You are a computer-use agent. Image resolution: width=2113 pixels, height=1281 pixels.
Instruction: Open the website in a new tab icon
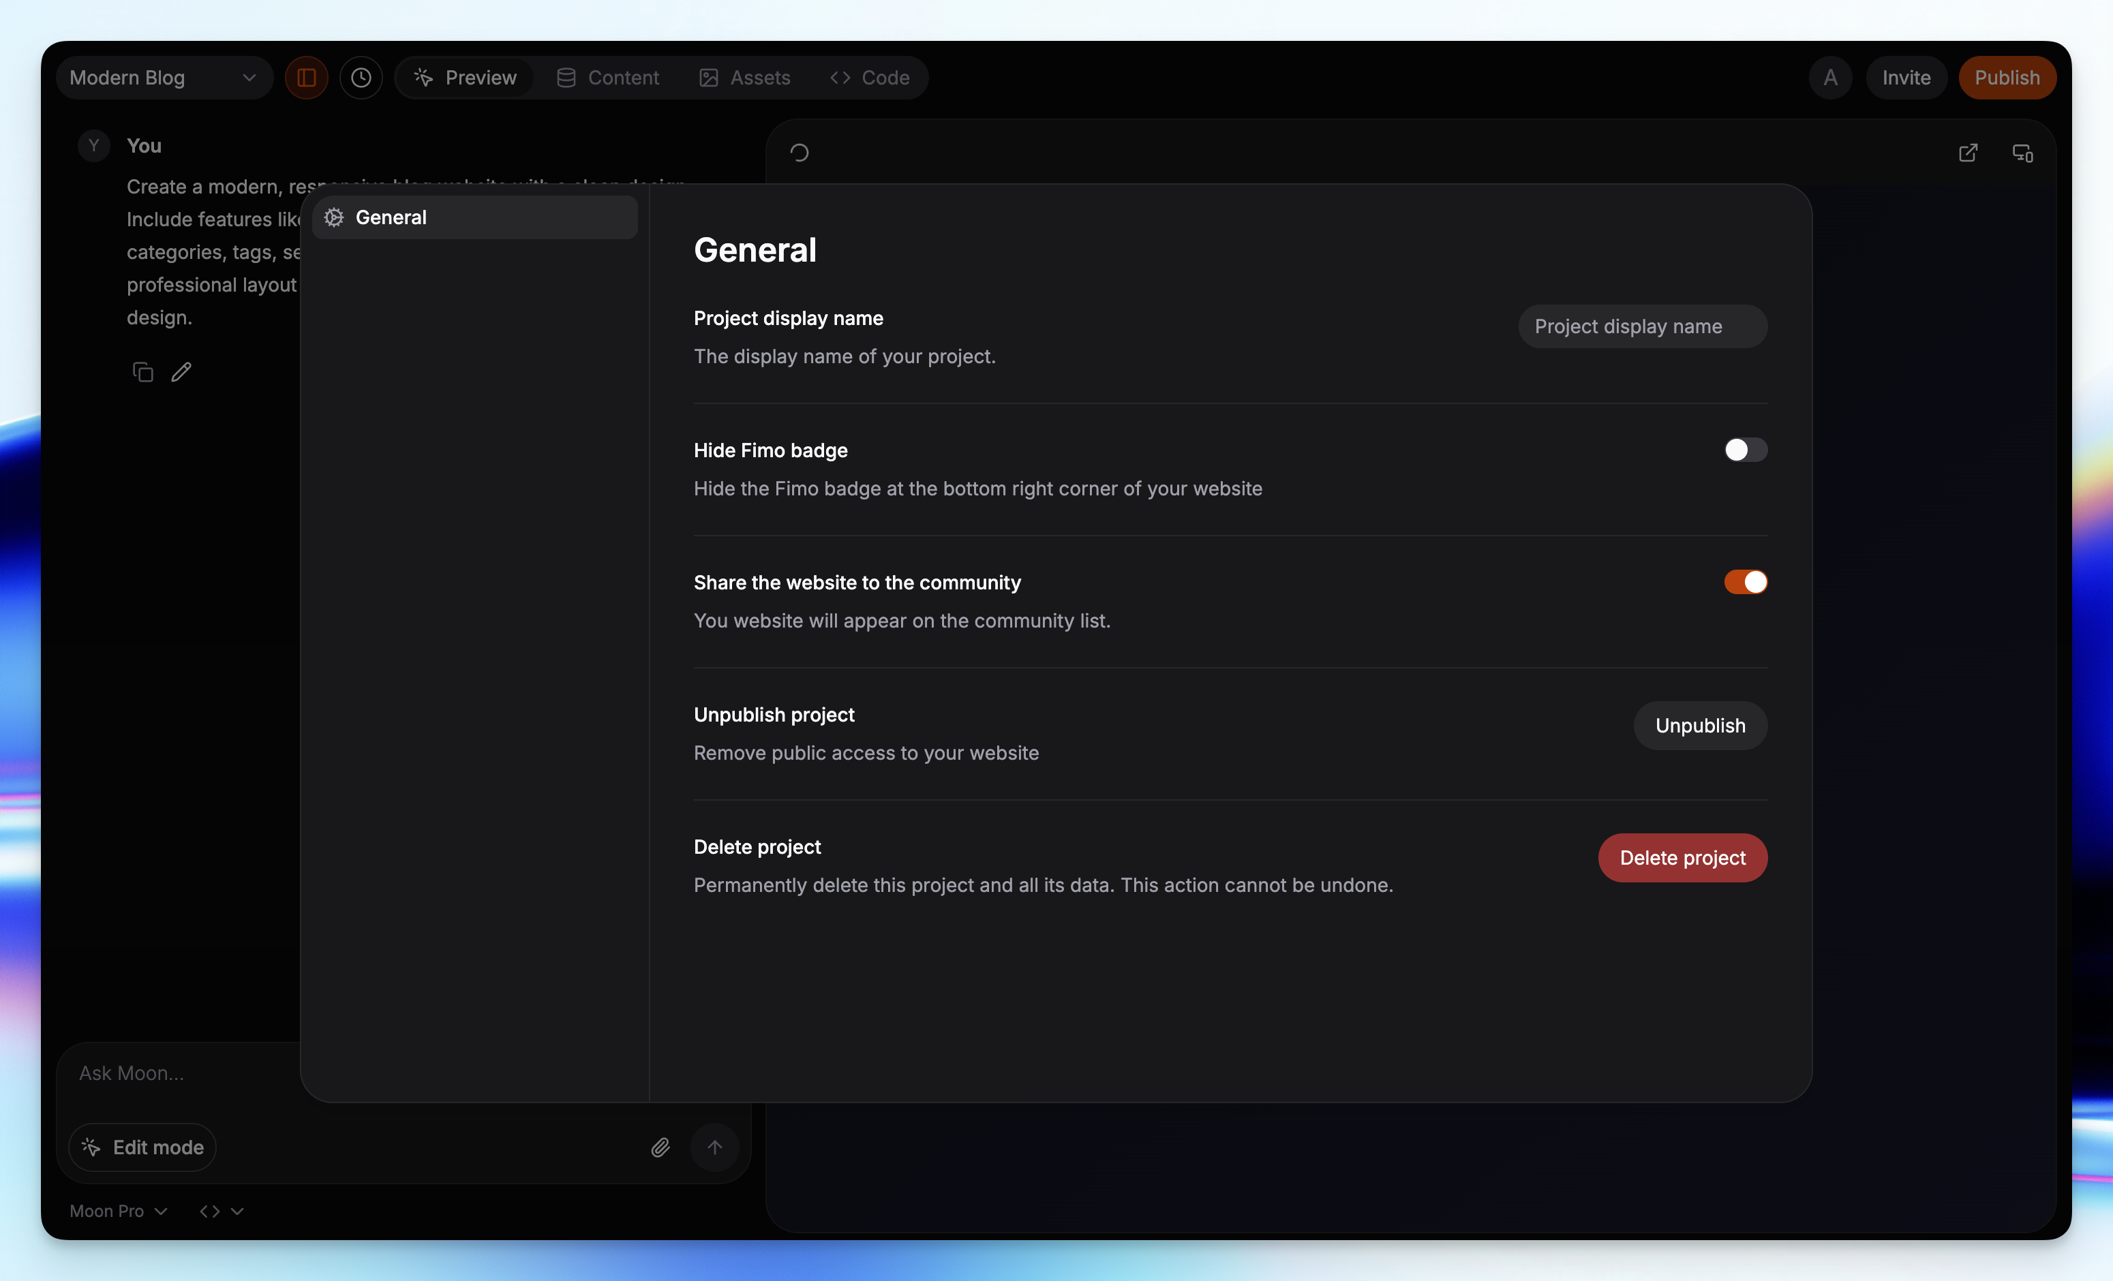click(1969, 152)
